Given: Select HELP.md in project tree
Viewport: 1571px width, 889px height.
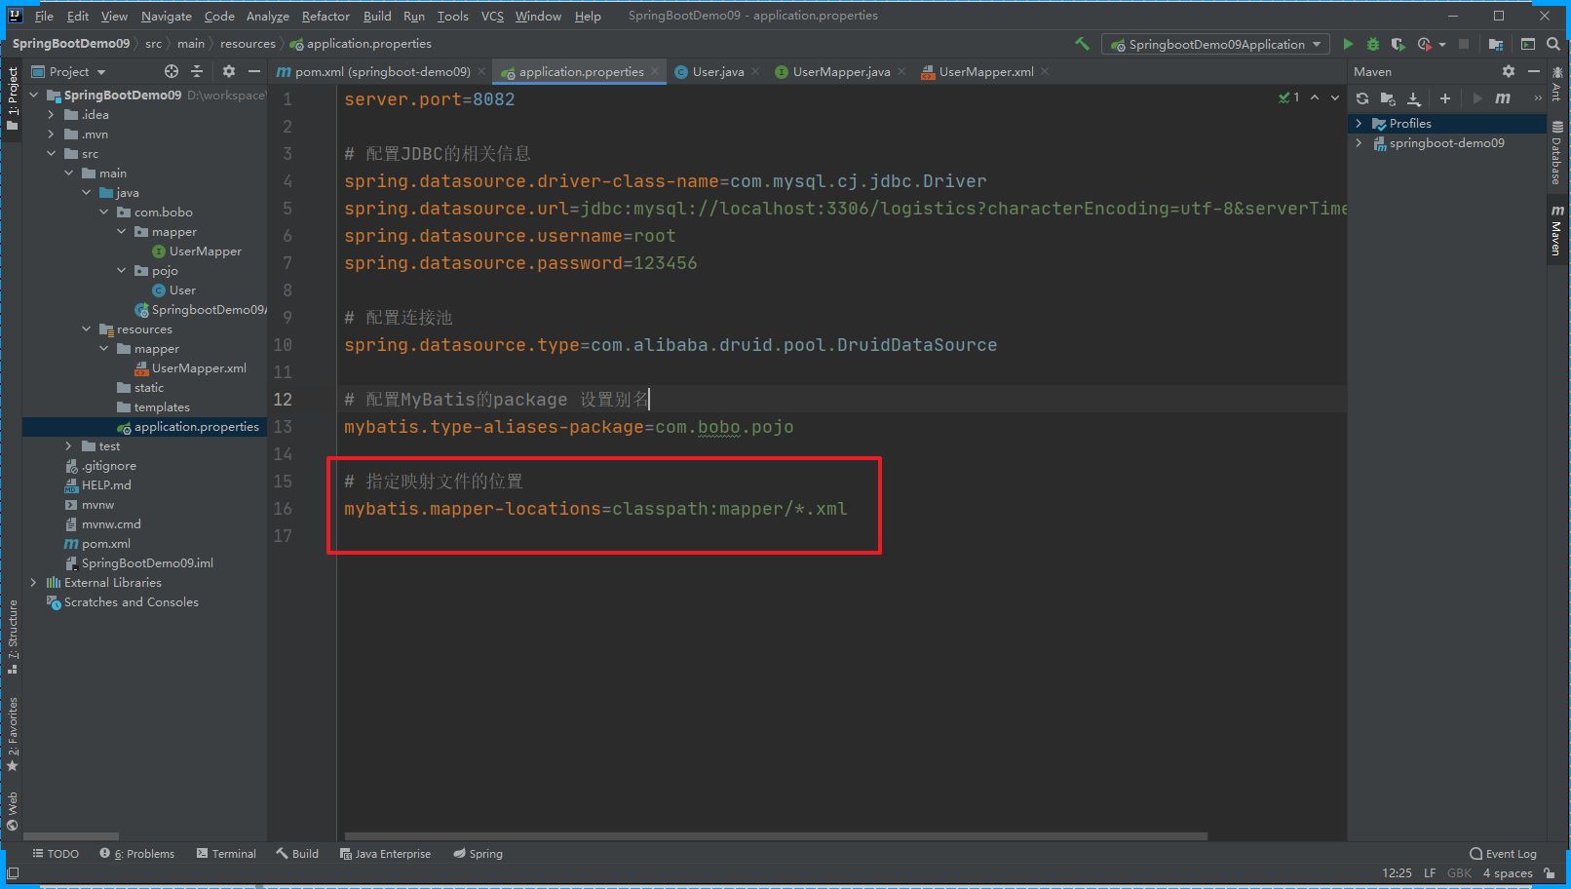Looking at the screenshot, I should click(106, 484).
